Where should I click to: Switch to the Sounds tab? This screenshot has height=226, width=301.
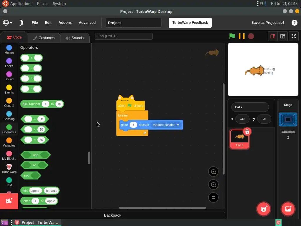tap(75, 38)
